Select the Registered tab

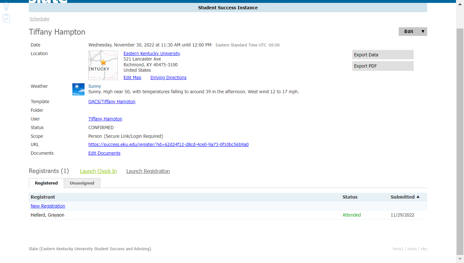coord(46,183)
